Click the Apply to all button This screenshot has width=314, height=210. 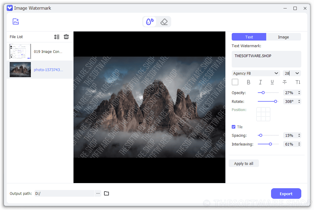(244, 163)
